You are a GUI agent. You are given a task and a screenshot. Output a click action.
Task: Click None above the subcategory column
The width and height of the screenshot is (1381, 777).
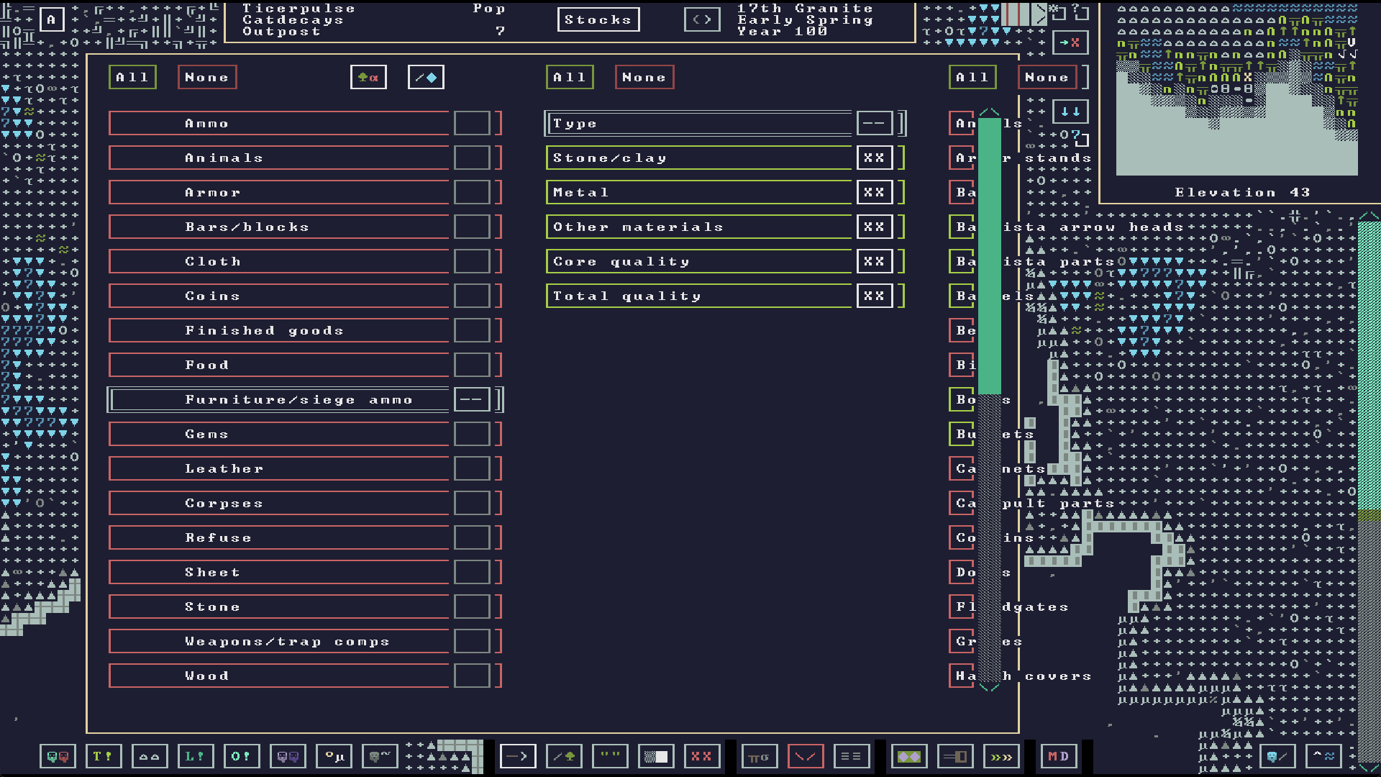click(644, 77)
